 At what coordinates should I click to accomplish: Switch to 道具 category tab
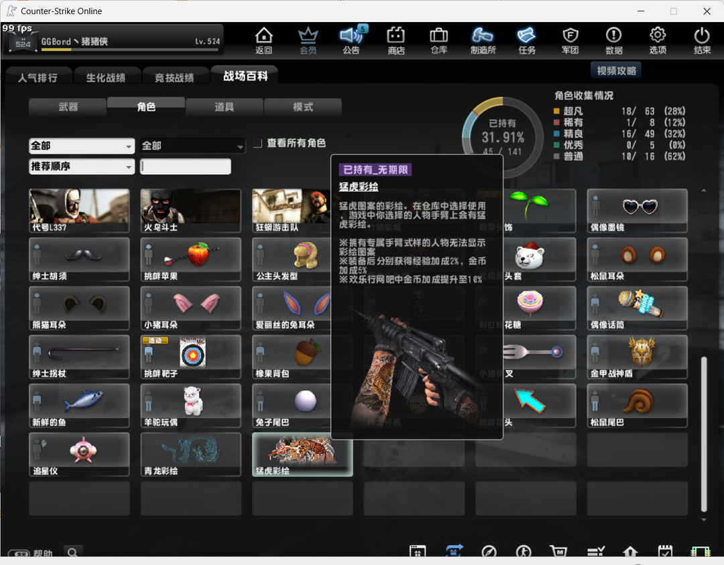coord(225,107)
